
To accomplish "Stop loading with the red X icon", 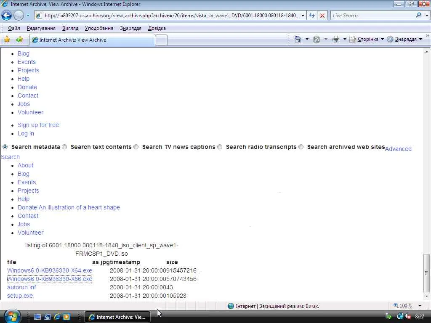I will tap(322, 16).
